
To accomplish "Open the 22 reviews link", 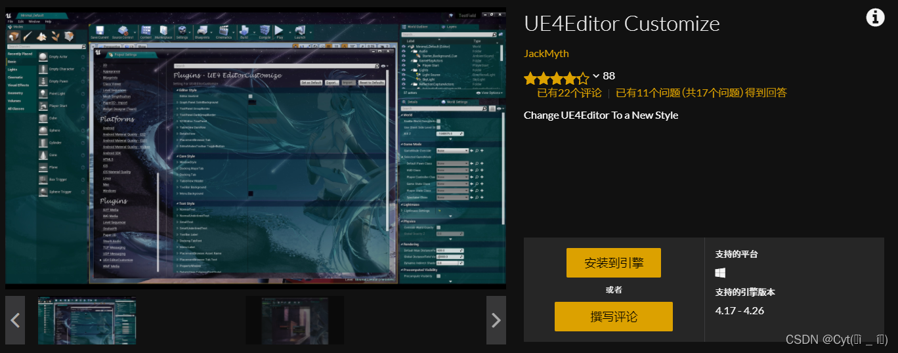I will pos(568,93).
